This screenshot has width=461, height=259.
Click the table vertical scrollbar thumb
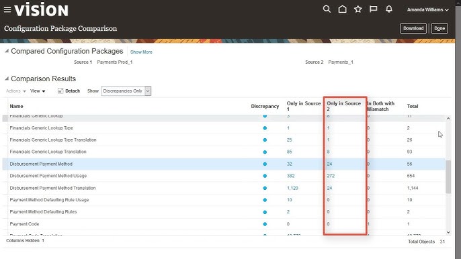448,176
